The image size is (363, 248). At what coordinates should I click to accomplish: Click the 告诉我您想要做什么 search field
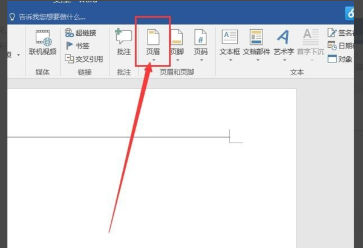pos(52,17)
